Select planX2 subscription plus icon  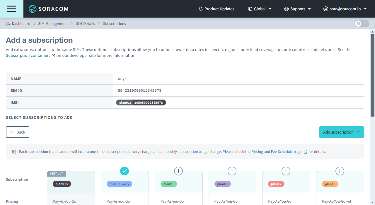point(286,171)
